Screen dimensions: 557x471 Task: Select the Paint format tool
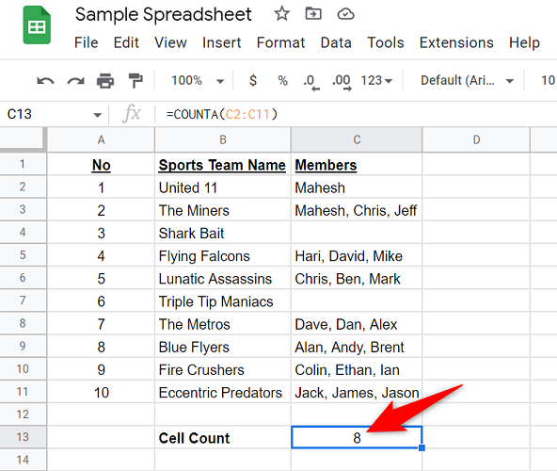pos(135,81)
